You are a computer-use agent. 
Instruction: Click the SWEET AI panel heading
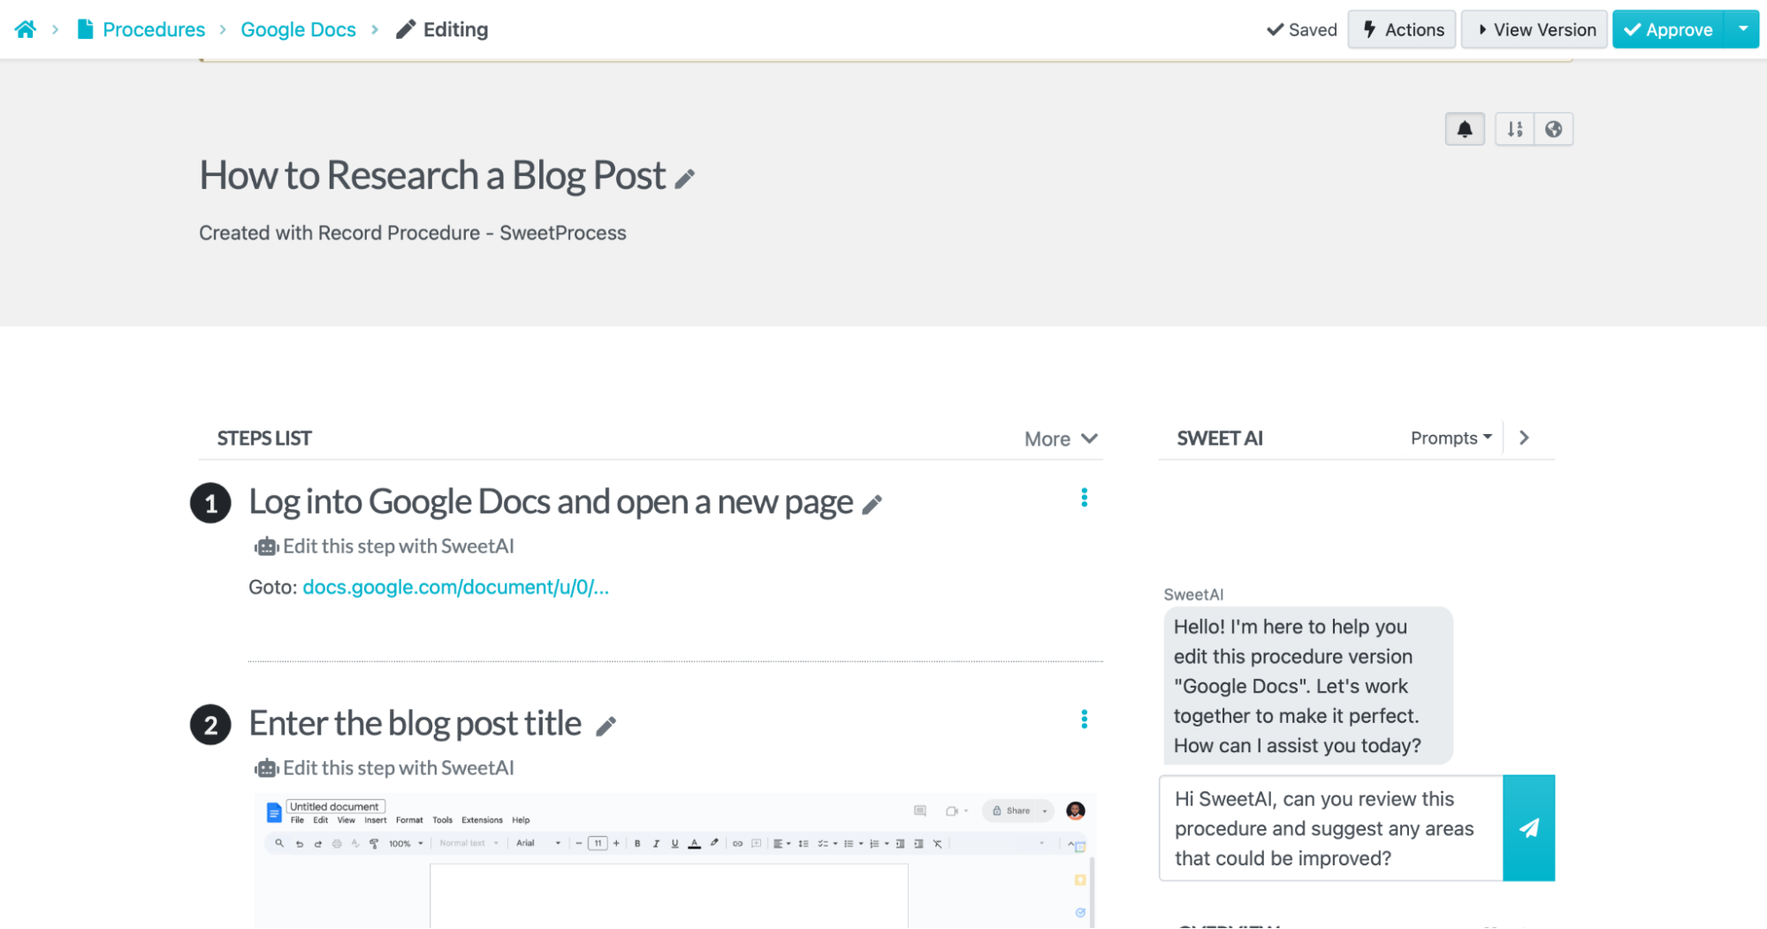pyautogui.click(x=1220, y=438)
